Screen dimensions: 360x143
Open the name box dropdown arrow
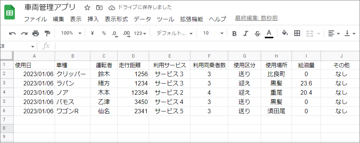point(32,46)
